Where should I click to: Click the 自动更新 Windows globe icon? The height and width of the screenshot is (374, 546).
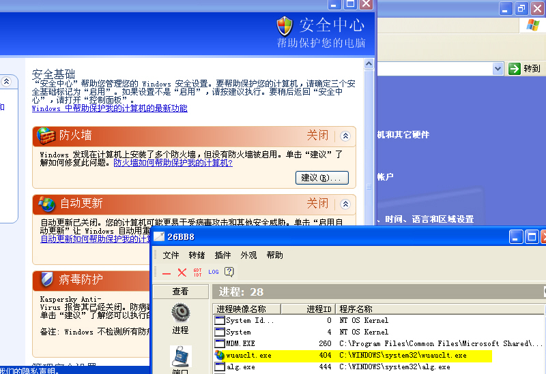[46, 204]
